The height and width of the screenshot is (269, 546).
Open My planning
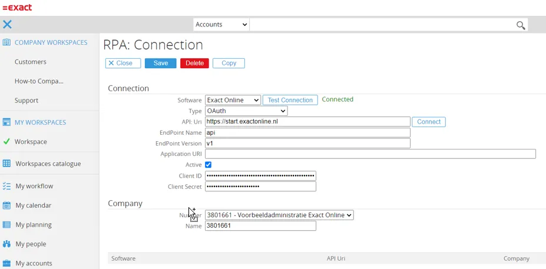pyautogui.click(x=34, y=225)
